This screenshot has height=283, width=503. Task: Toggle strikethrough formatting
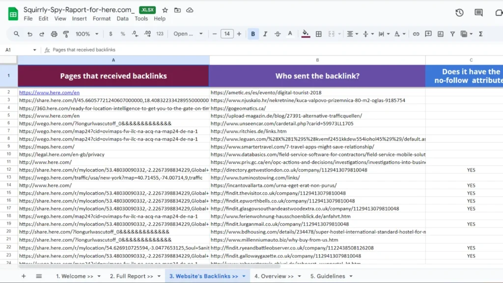(x=278, y=34)
